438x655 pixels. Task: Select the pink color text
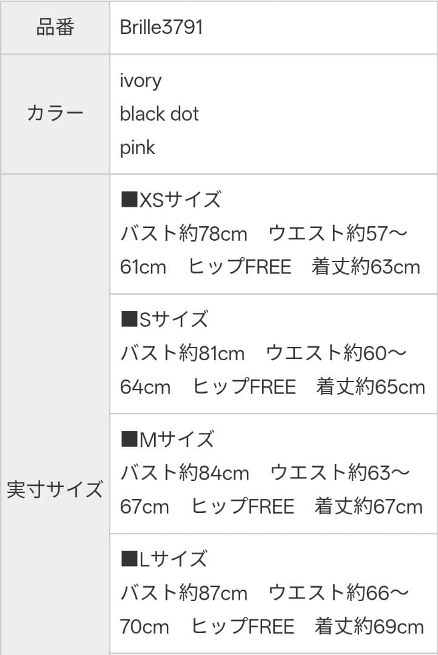click(138, 147)
